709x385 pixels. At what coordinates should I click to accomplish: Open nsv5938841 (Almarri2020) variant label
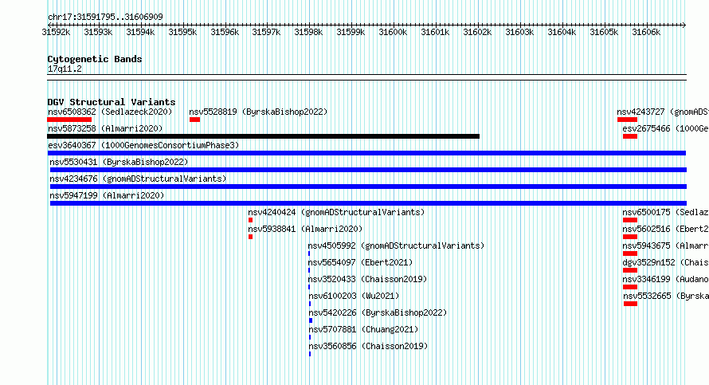point(305,229)
